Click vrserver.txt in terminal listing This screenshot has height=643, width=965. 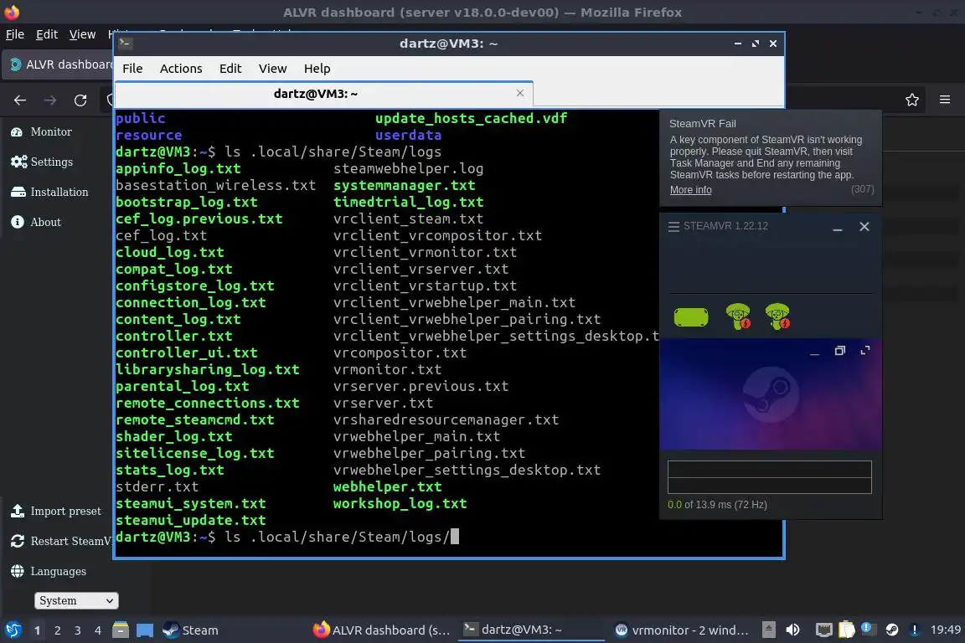(383, 403)
